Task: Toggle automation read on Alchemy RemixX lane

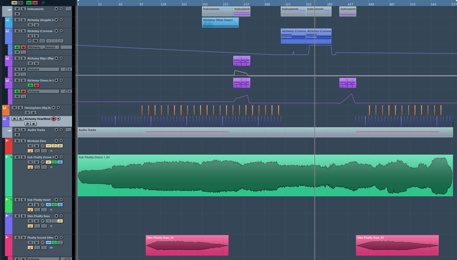Action: (17, 47)
